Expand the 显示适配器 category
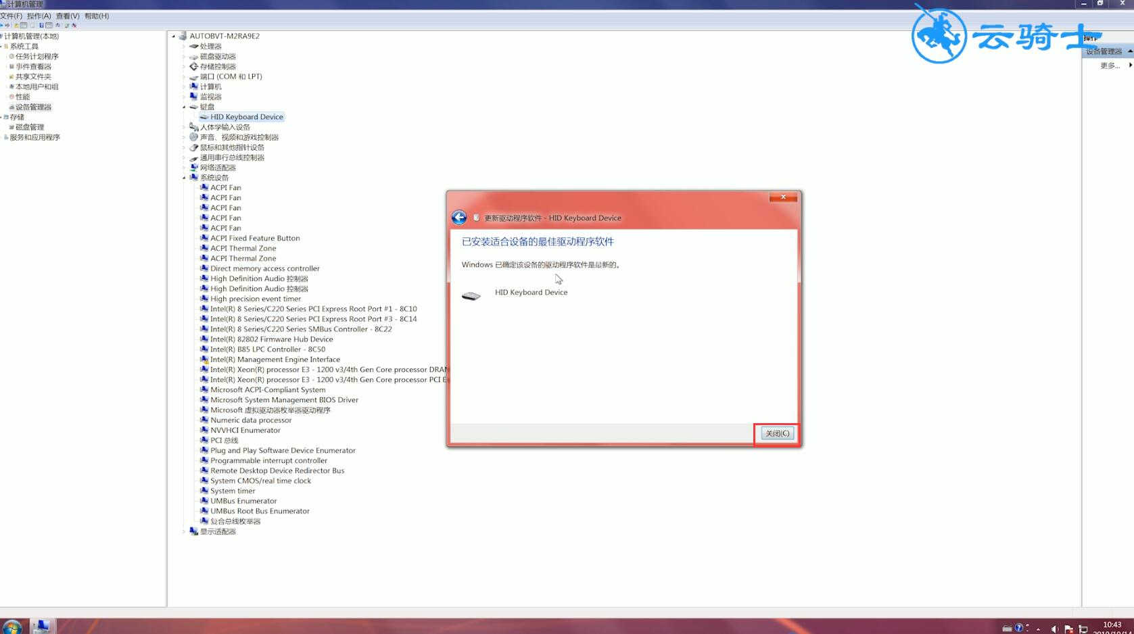 point(184,531)
